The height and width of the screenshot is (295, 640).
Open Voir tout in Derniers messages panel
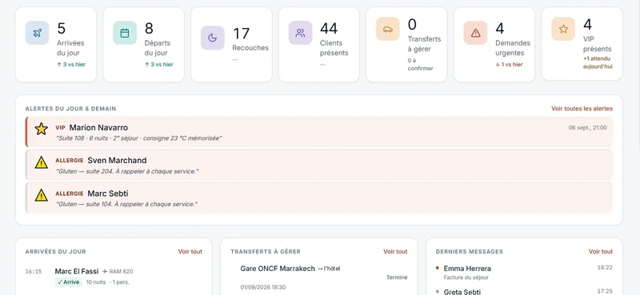click(601, 251)
